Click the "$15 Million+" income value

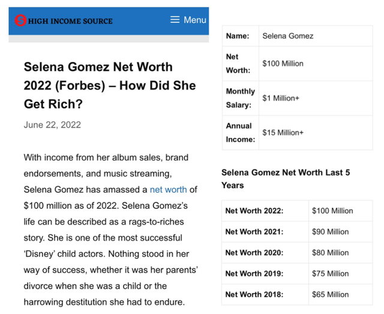(283, 133)
